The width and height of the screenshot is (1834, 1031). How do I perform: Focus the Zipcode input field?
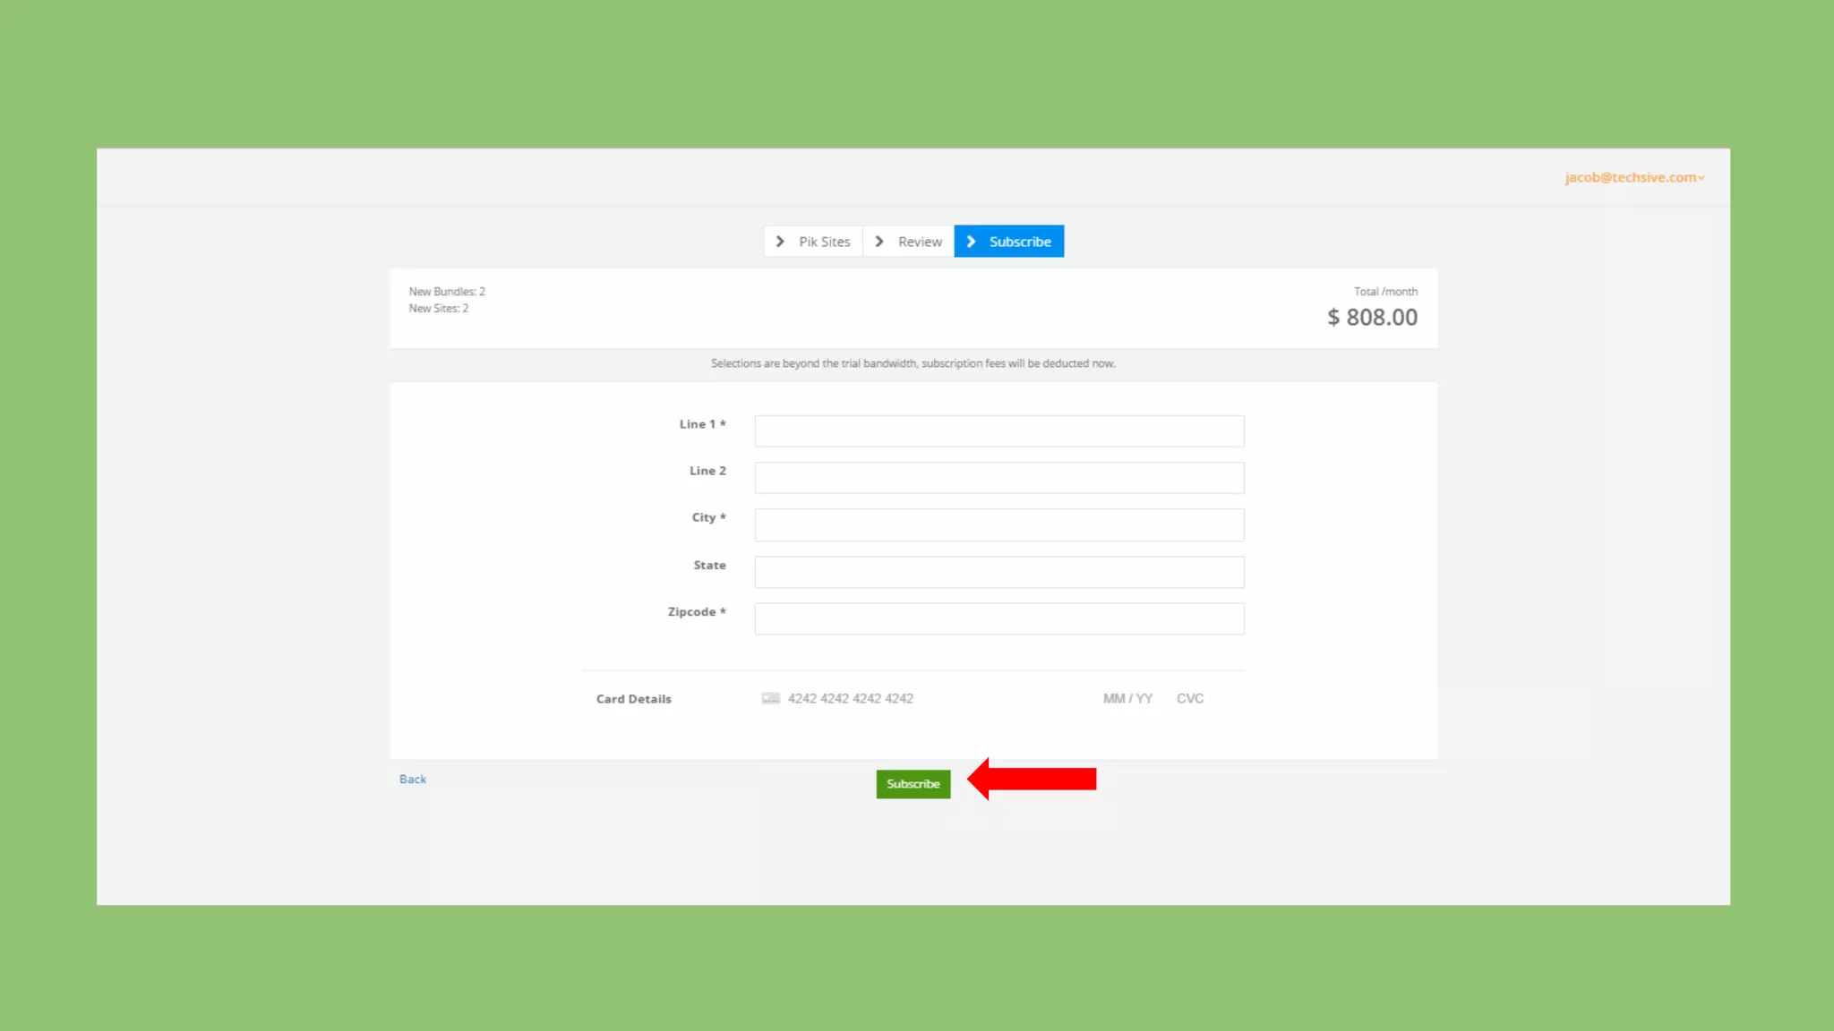click(x=998, y=618)
